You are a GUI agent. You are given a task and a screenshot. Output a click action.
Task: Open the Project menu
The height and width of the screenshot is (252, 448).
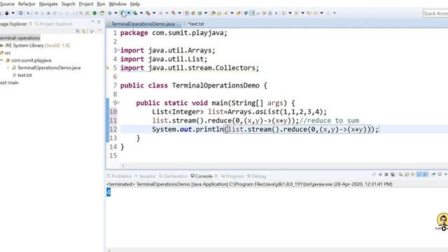tap(86, 4)
